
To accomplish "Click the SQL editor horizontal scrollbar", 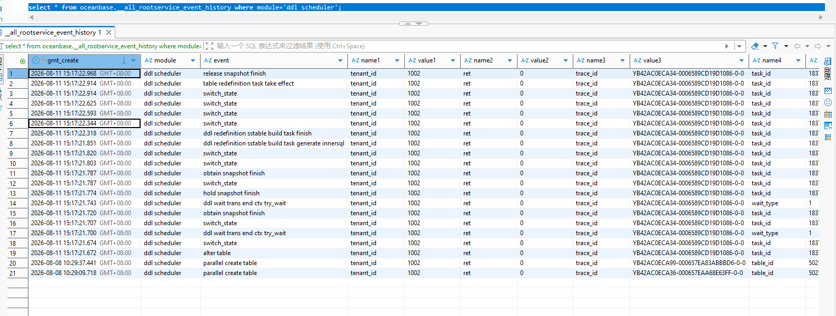I will click(426, 17).
